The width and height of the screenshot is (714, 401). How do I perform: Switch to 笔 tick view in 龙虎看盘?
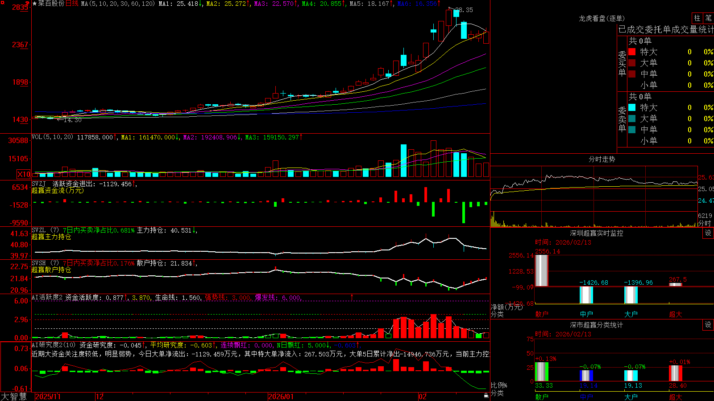click(x=708, y=18)
